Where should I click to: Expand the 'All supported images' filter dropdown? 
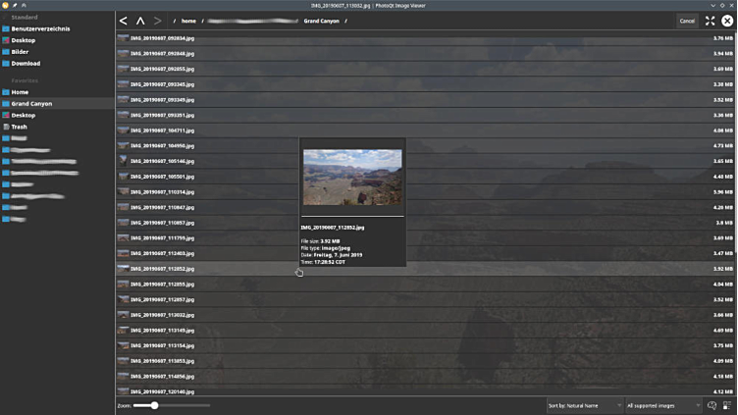click(662, 405)
